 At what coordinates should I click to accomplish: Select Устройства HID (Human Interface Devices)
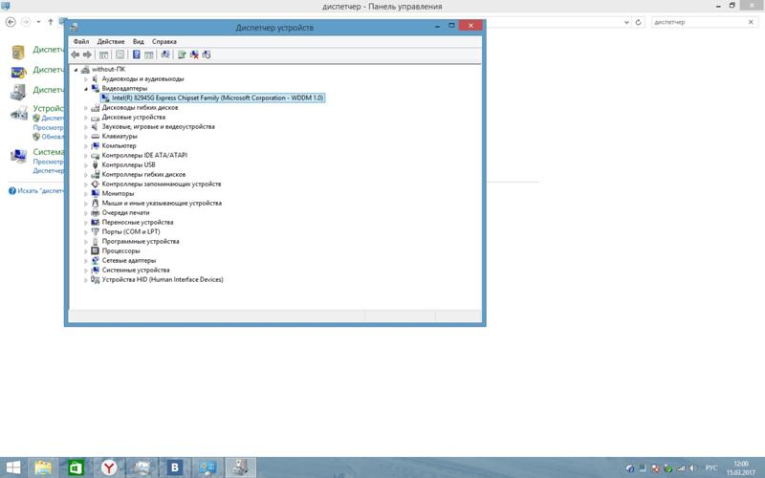[x=163, y=279]
